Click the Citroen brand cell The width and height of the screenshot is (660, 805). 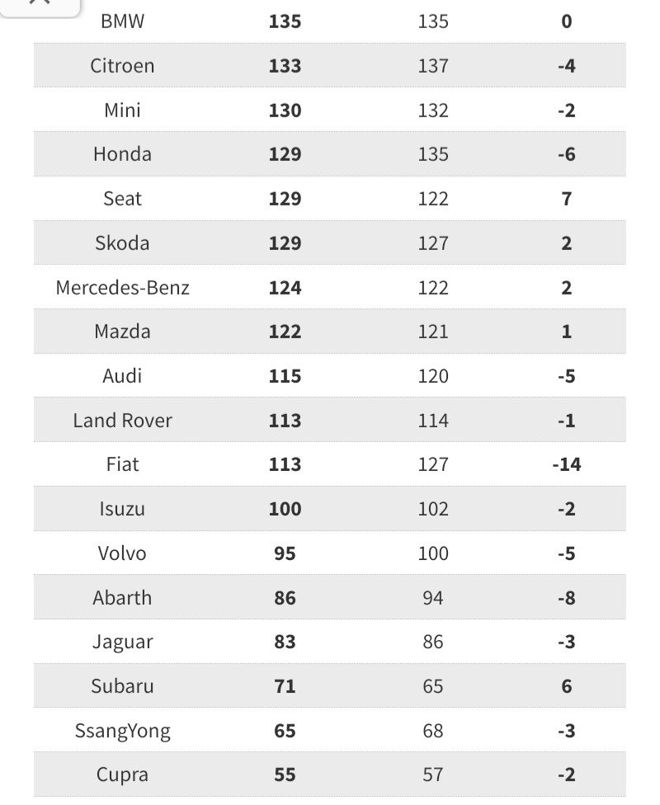point(122,66)
